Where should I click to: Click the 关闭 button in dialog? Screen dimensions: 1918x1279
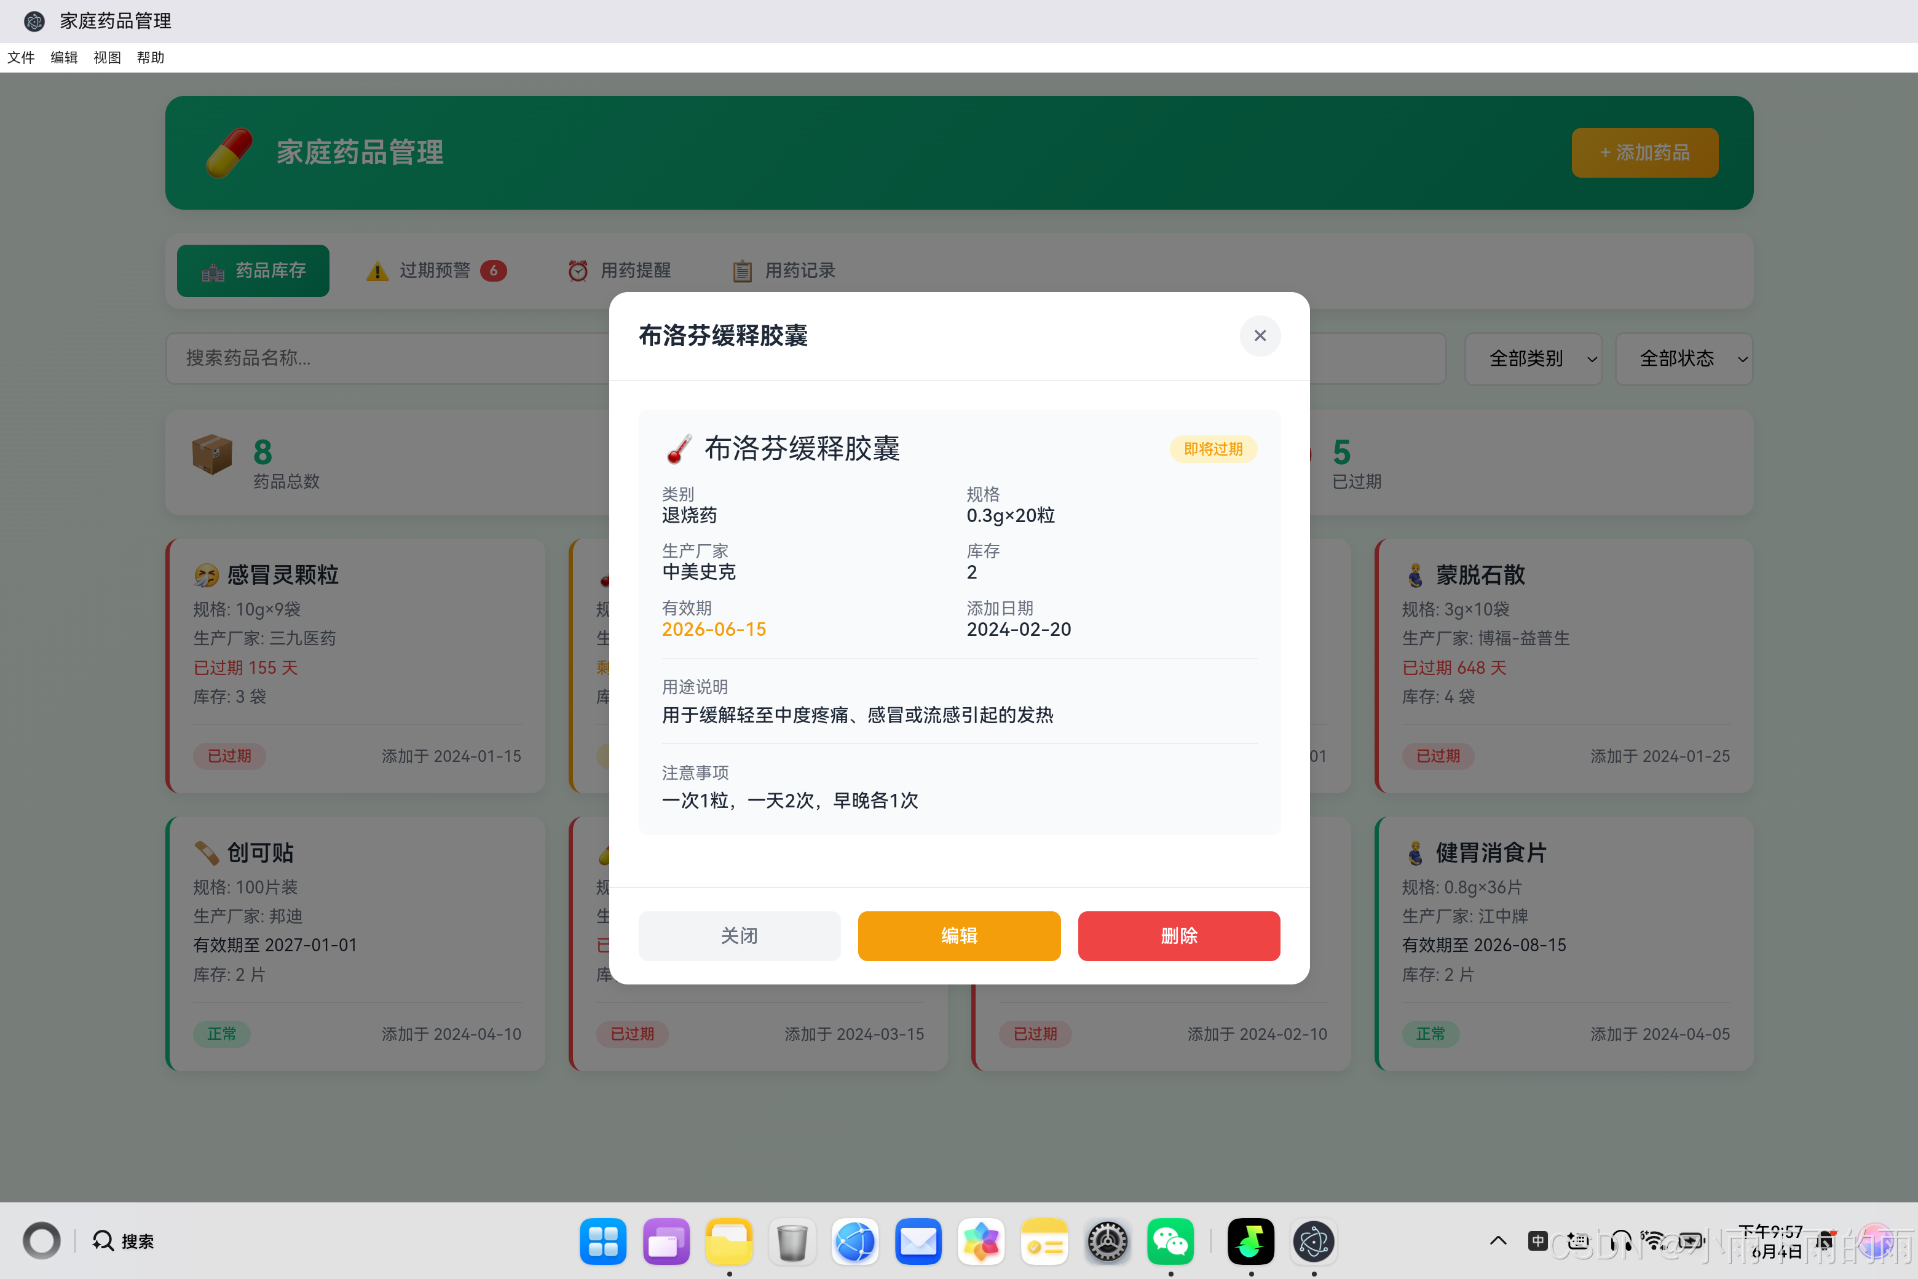click(x=739, y=936)
